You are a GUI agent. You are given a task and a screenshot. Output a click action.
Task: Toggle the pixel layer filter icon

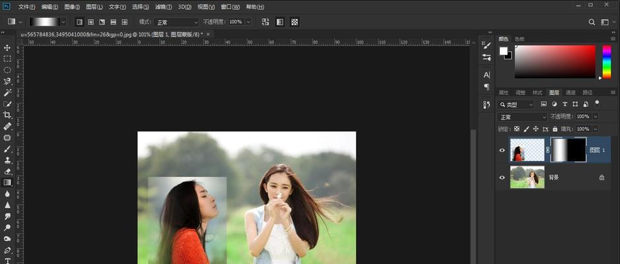point(543,104)
